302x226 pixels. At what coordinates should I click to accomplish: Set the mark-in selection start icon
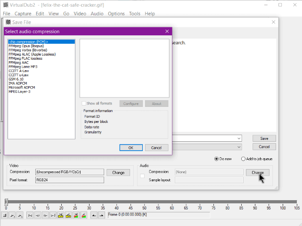pyautogui.click(x=94, y=215)
